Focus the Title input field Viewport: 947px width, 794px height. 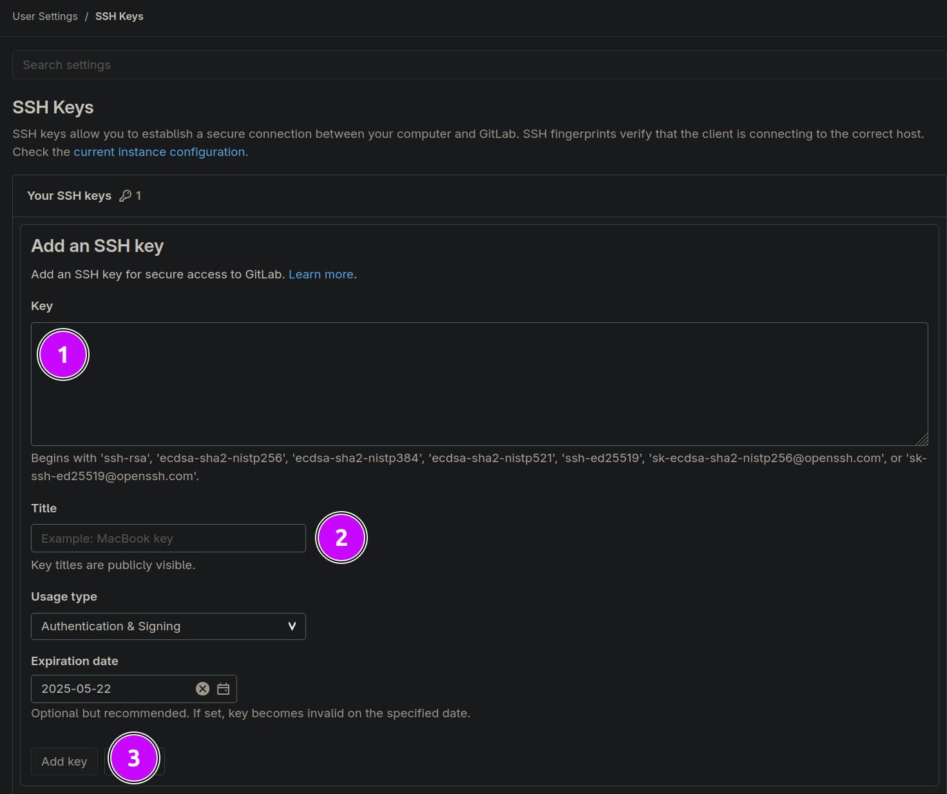pyautogui.click(x=168, y=538)
